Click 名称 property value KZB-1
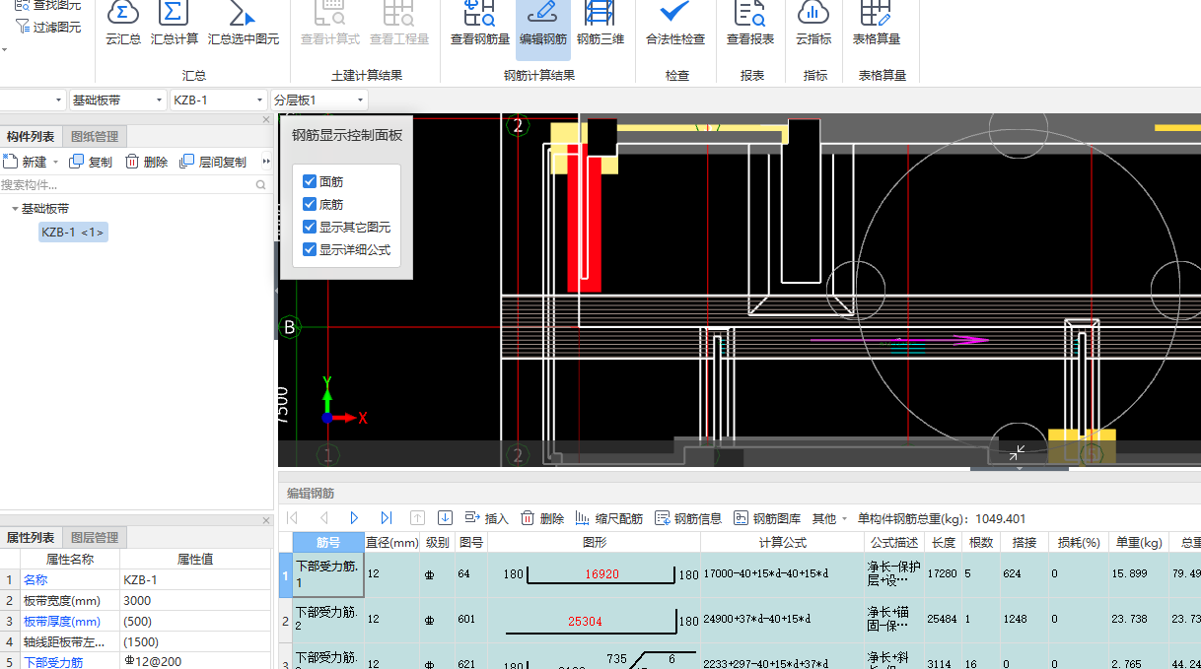This screenshot has height=669, width=1201. pos(195,579)
